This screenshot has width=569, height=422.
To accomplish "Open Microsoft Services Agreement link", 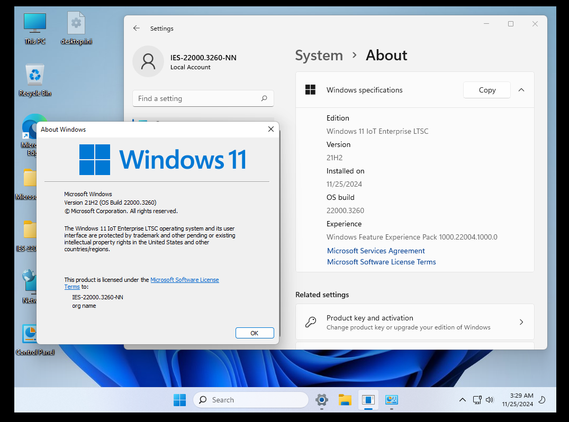I will click(376, 251).
